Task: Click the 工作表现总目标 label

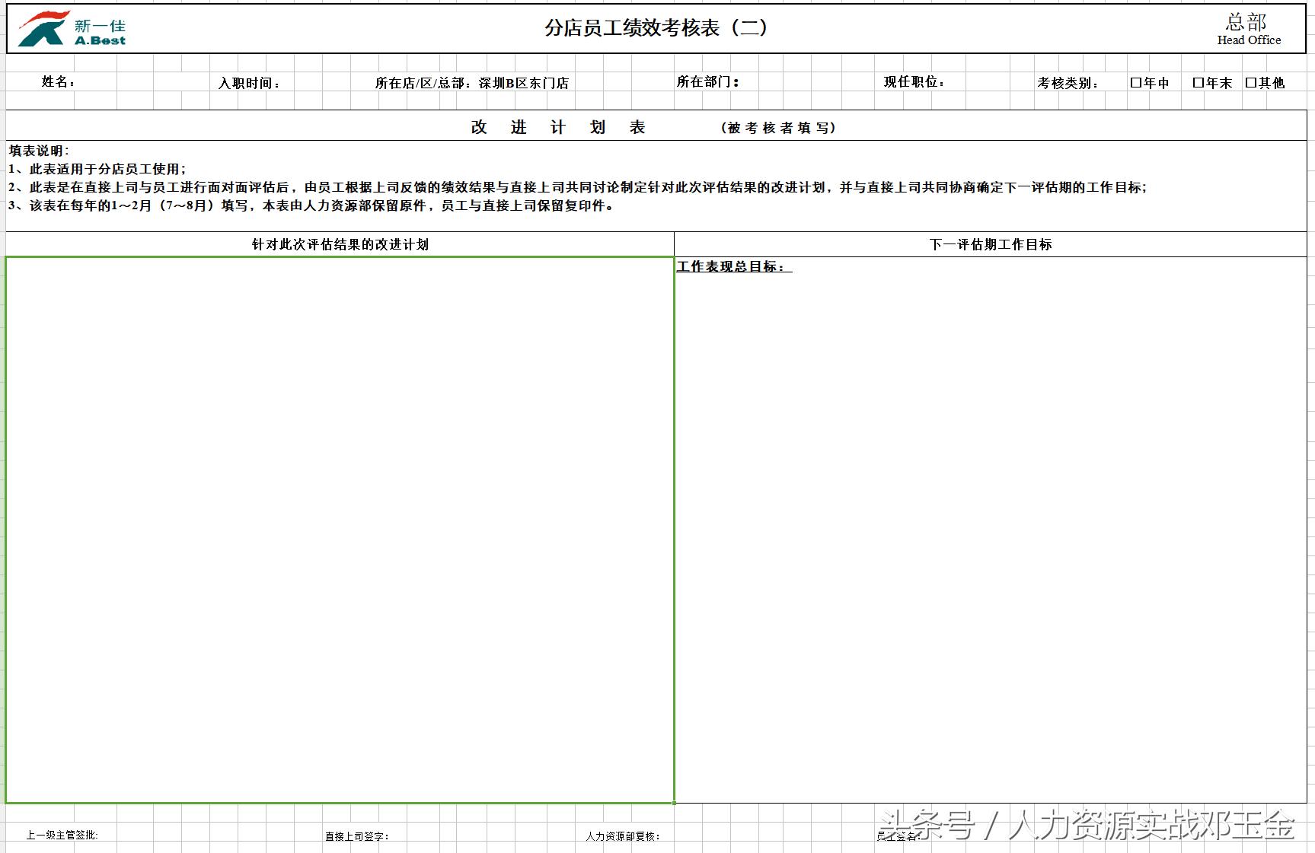Action: point(732,266)
